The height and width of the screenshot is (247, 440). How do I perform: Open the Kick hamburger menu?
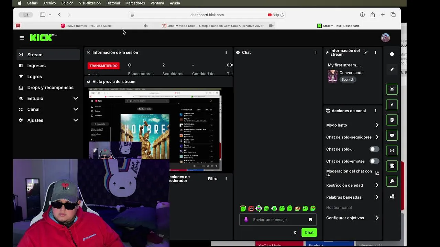click(22, 38)
